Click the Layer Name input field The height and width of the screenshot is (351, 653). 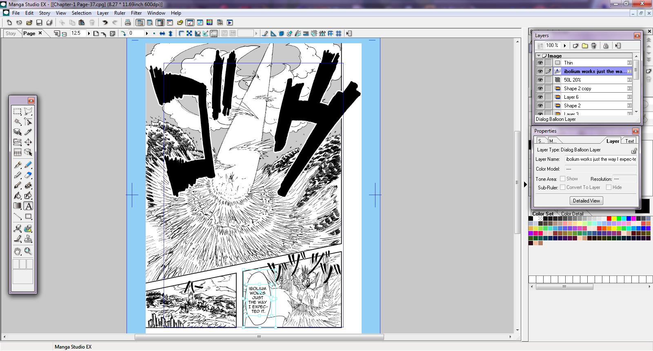pos(601,159)
